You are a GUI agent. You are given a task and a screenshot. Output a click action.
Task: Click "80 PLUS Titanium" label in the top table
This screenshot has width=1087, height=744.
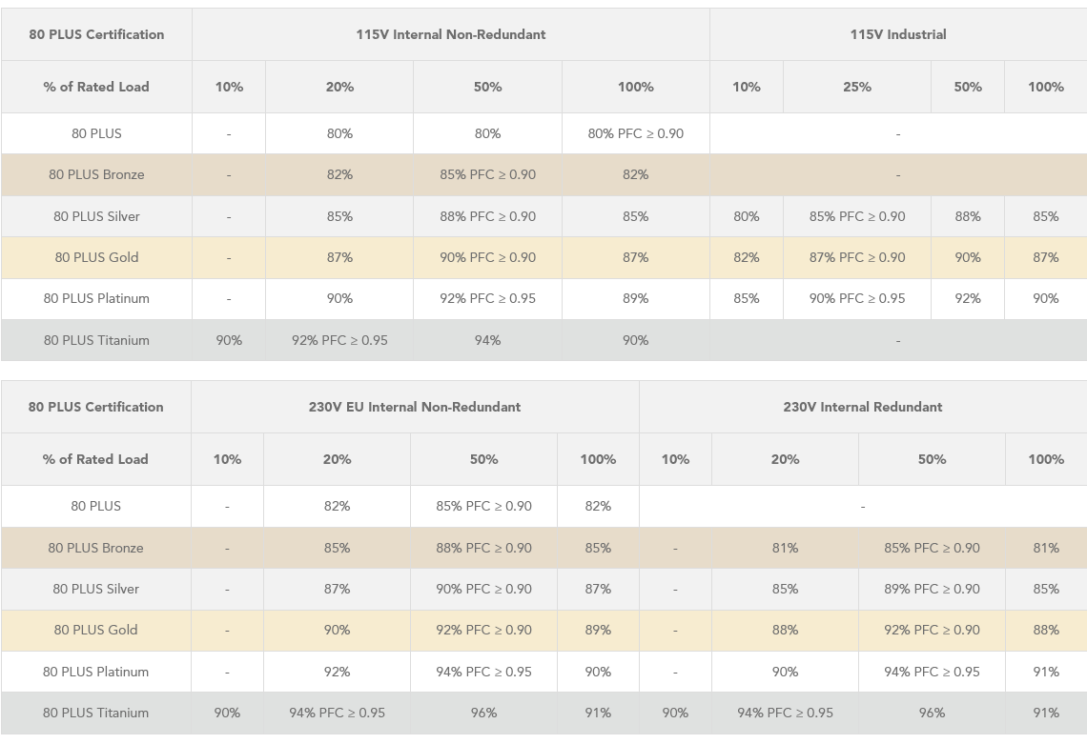click(x=96, y=340)
